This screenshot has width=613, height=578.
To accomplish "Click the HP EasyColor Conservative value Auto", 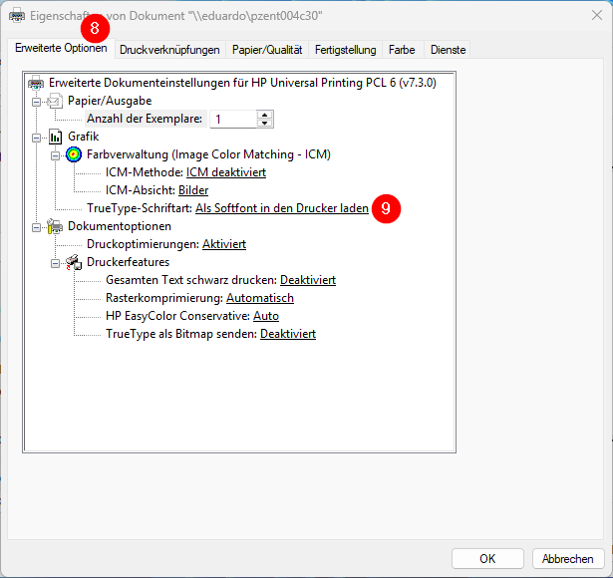I will [x=266, y=316].
